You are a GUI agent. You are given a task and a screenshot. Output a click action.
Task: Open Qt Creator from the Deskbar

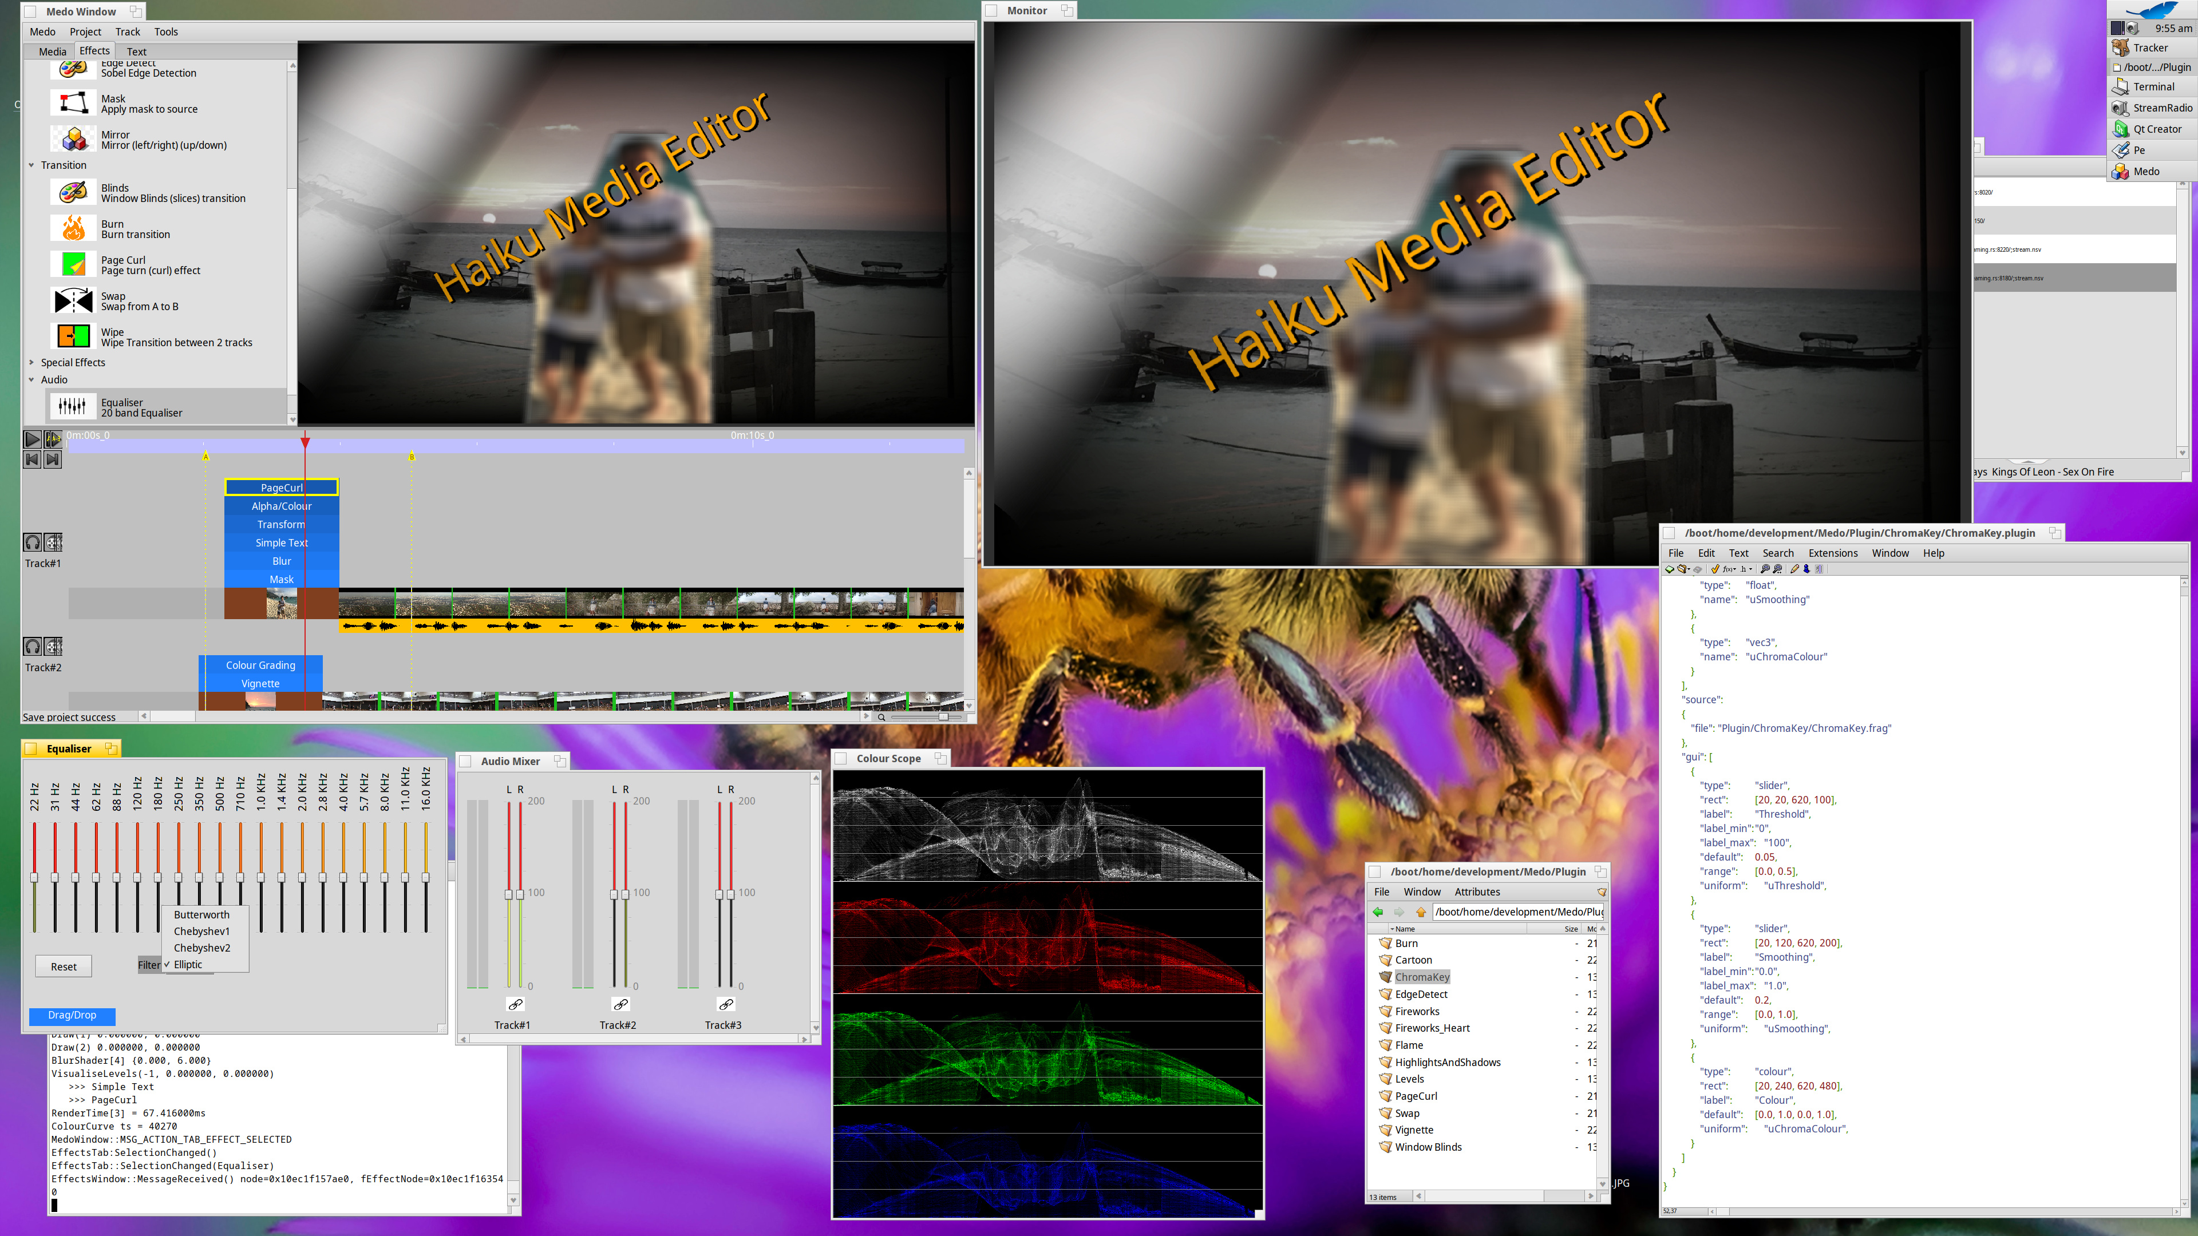tap(2152, 129)
